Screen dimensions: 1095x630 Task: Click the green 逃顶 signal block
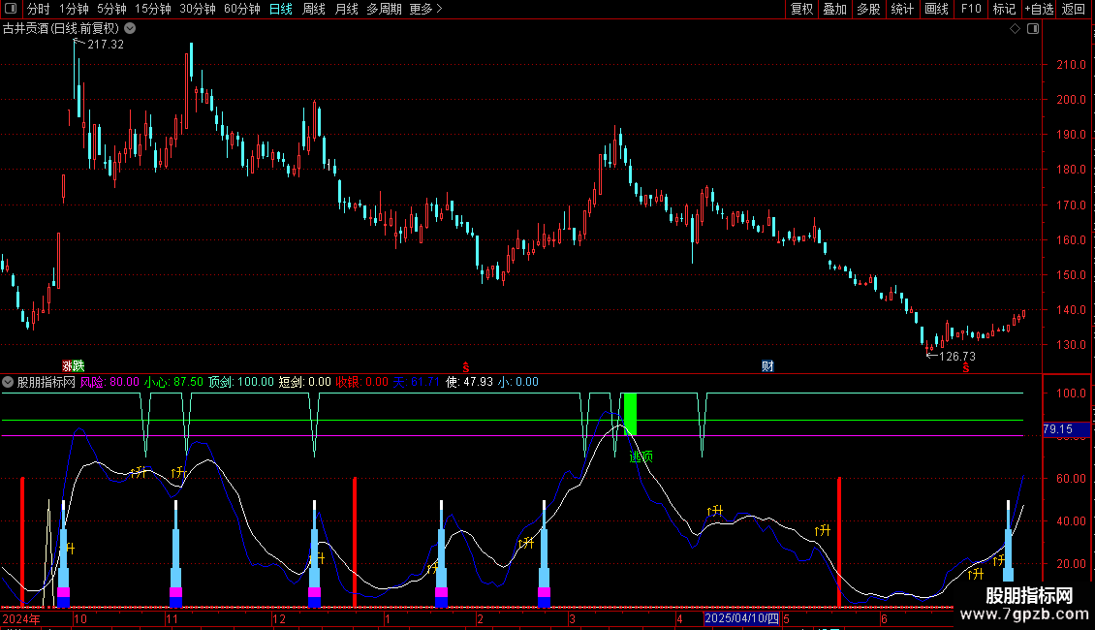[630, 415]
